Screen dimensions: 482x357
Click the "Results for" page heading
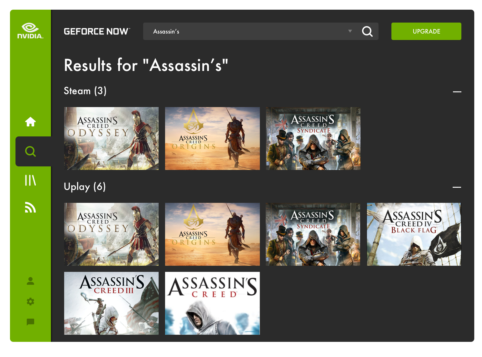[x=146, y=65]
